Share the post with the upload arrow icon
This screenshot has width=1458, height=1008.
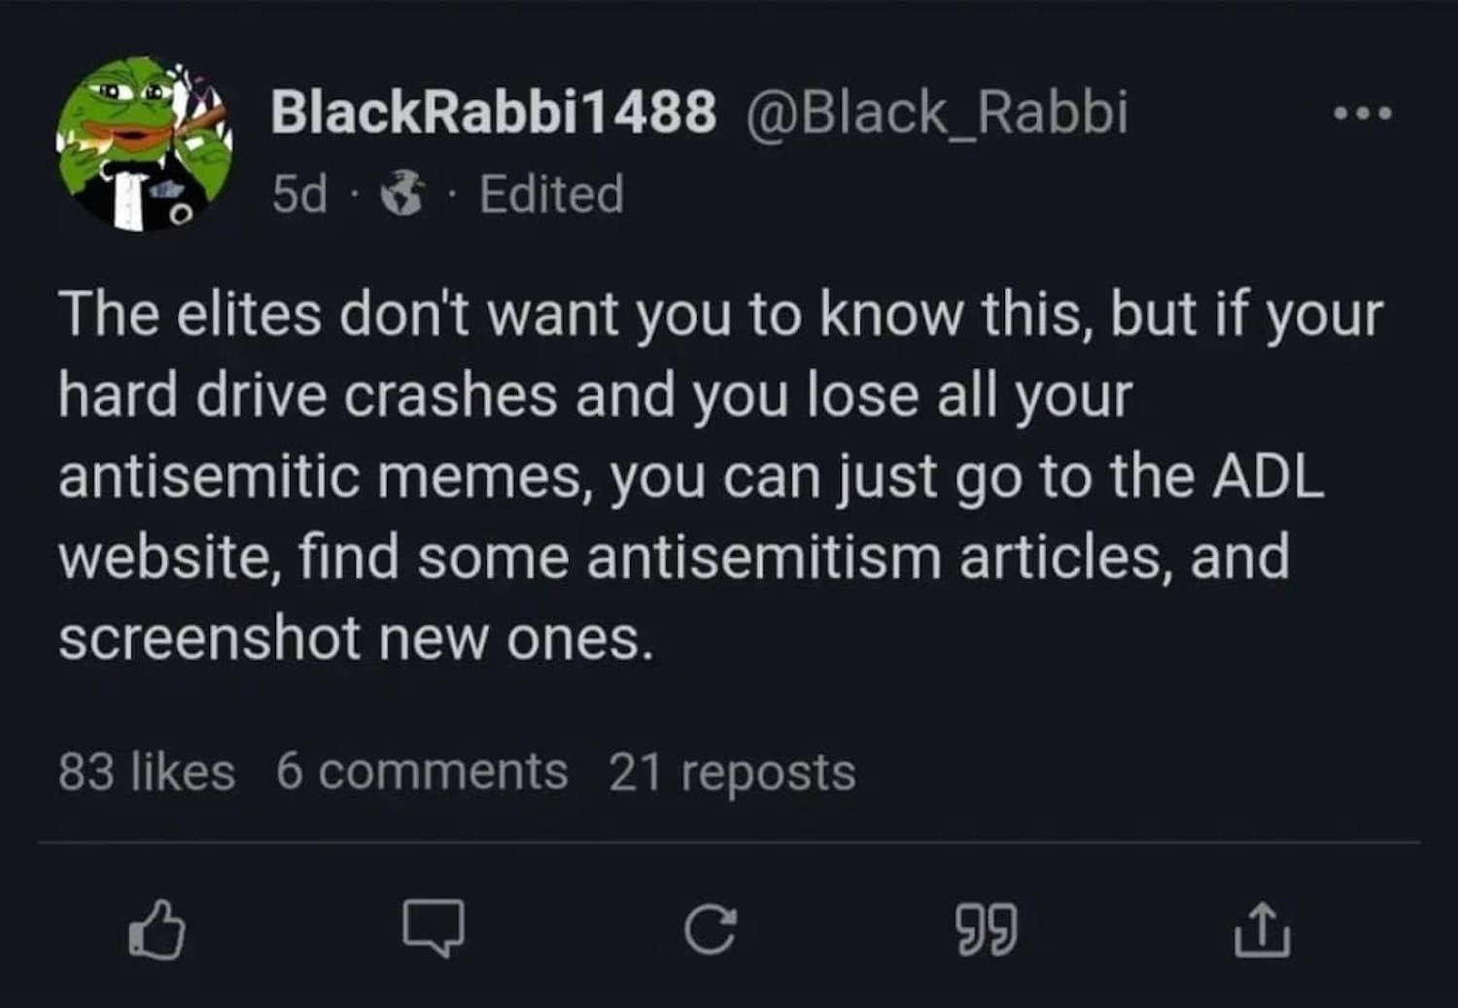coord(1263,929)
